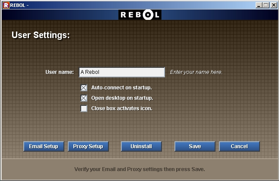Focus the User name input field

(x=122, y=72)
